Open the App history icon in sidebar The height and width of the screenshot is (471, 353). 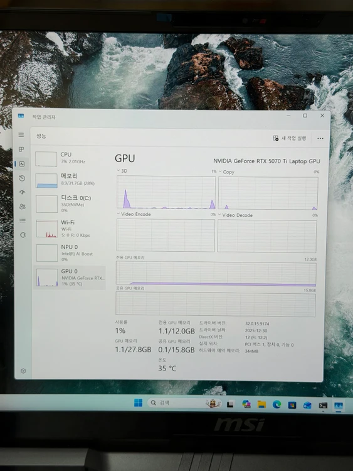22,178
